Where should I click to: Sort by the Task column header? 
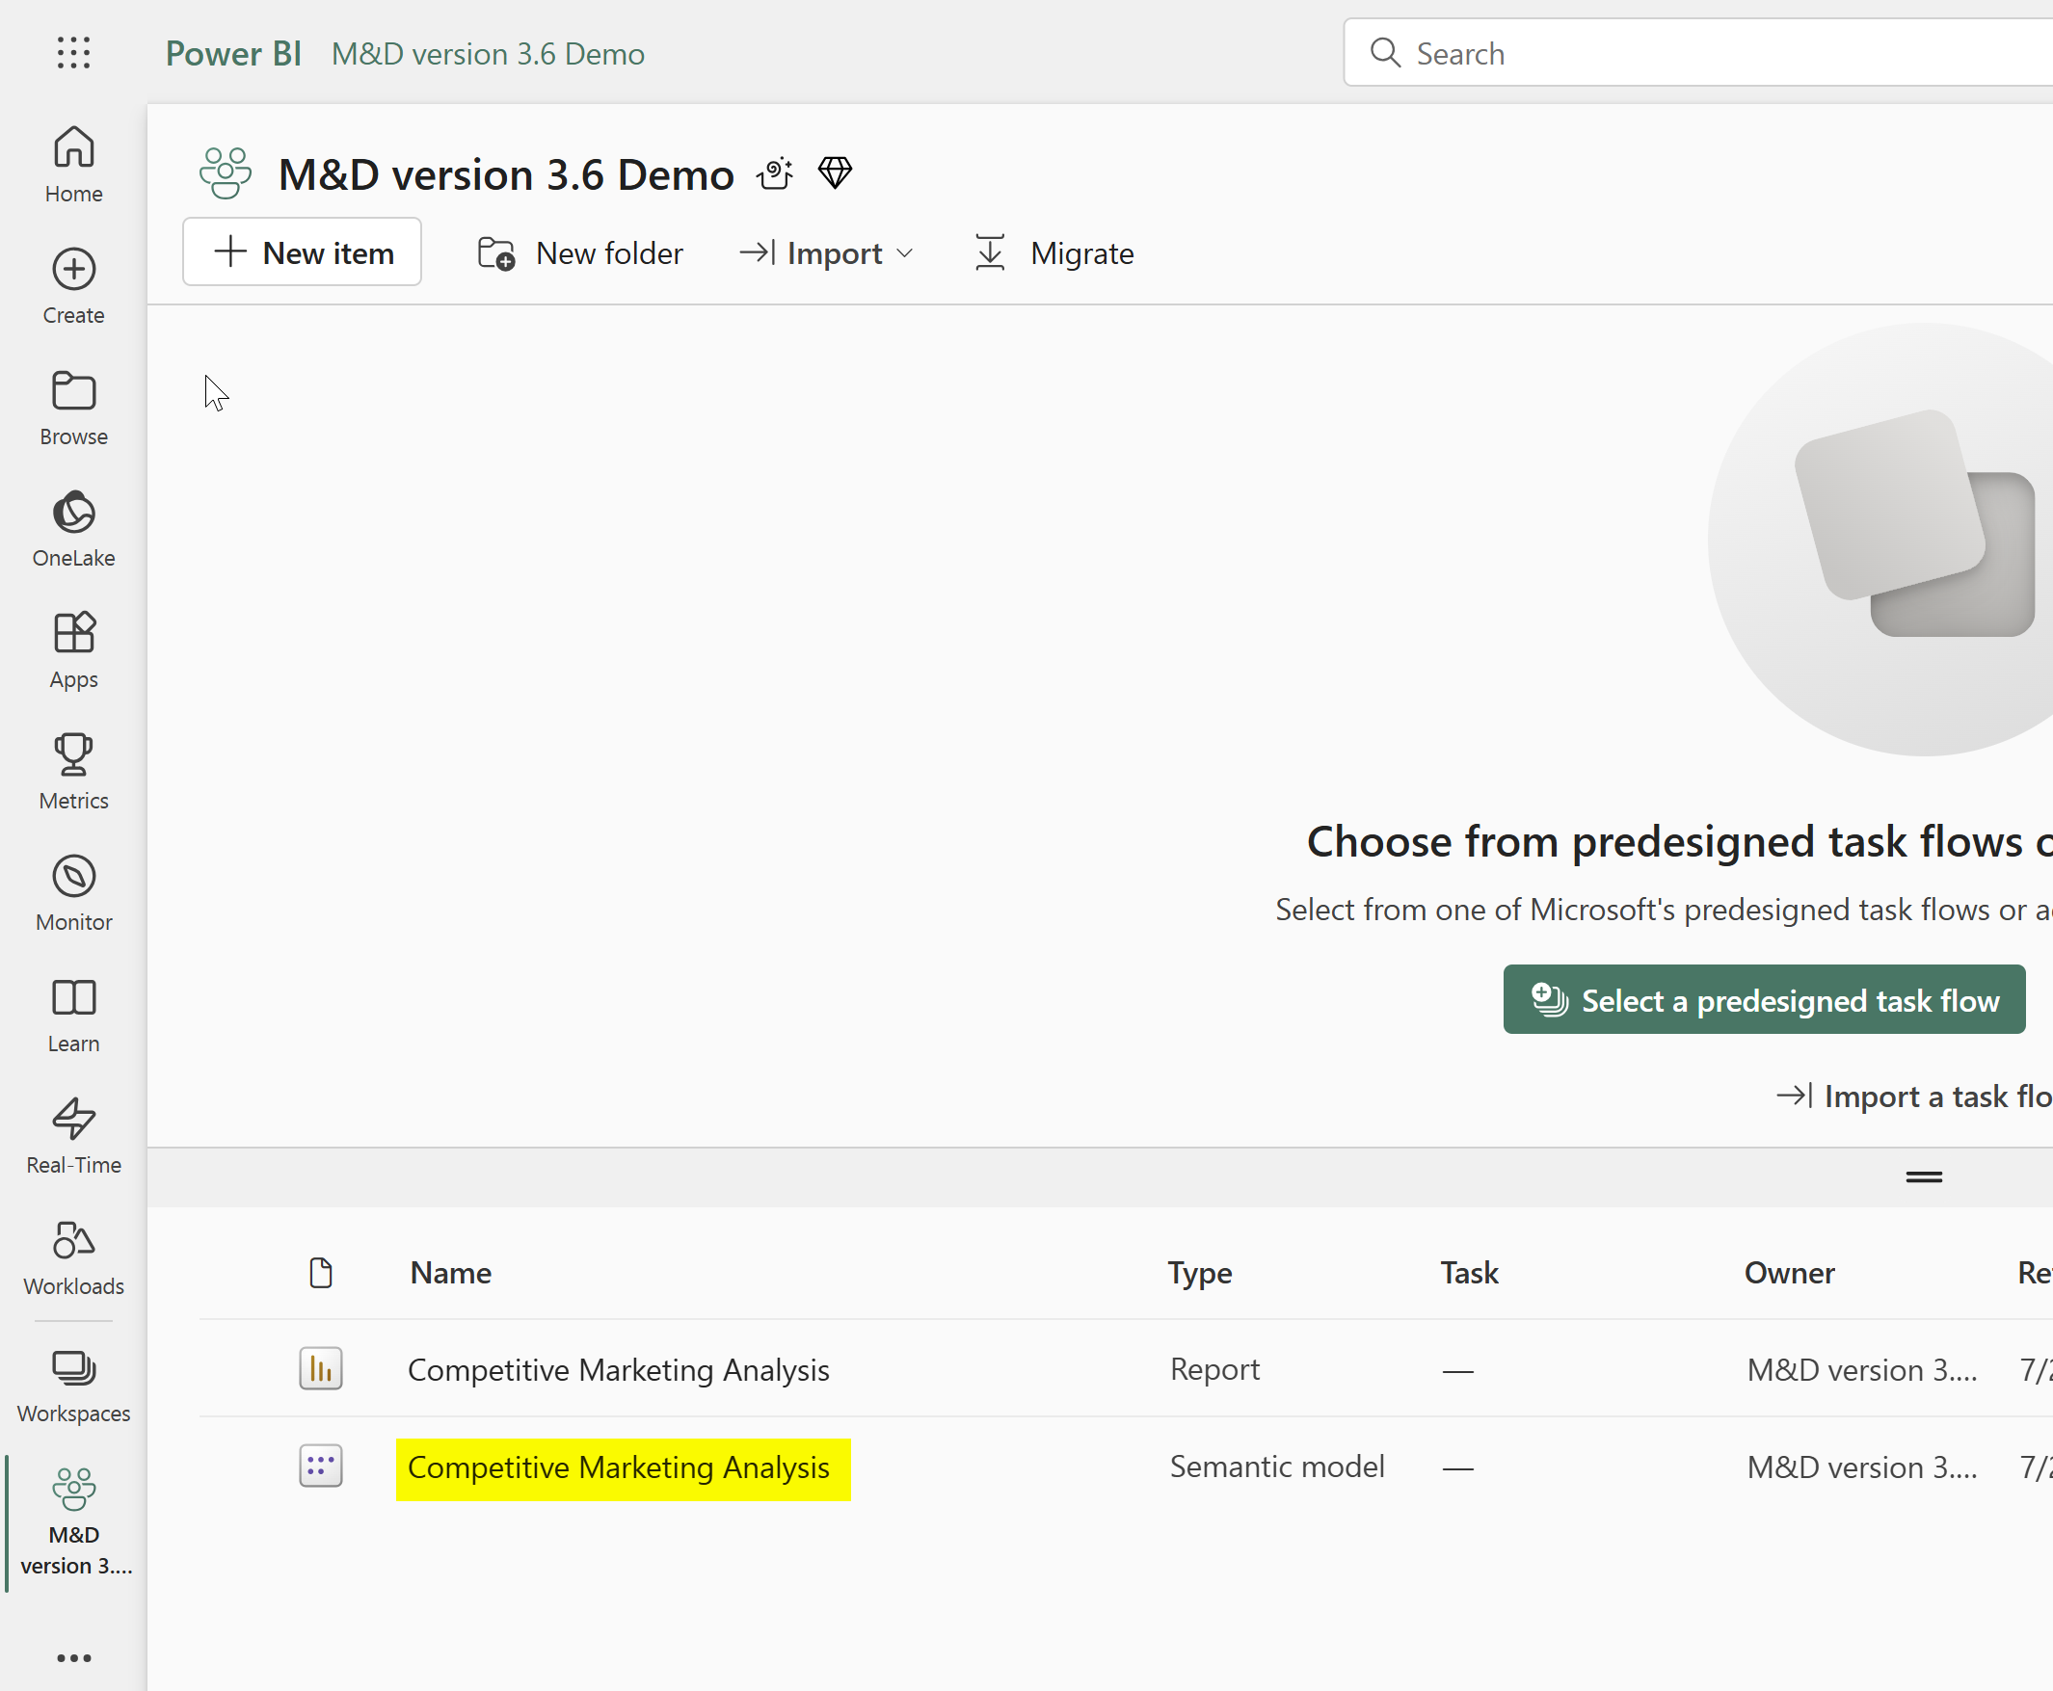tap(1469, 1272)
